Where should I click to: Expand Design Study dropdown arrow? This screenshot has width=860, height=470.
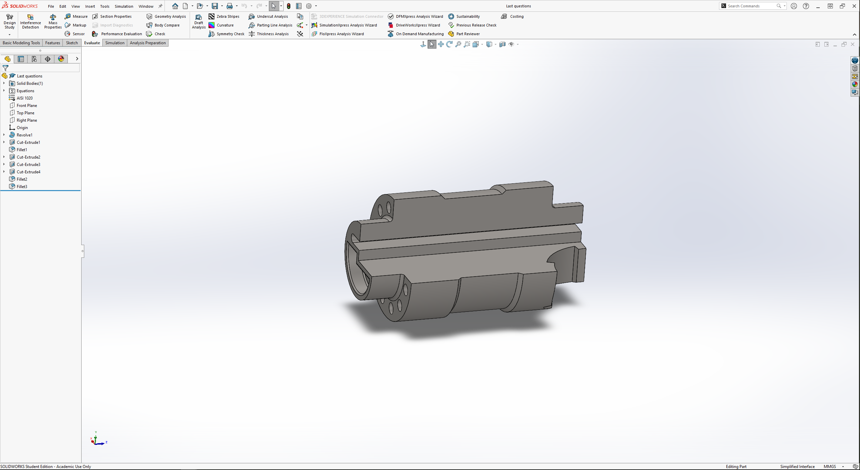coord(9,35)
